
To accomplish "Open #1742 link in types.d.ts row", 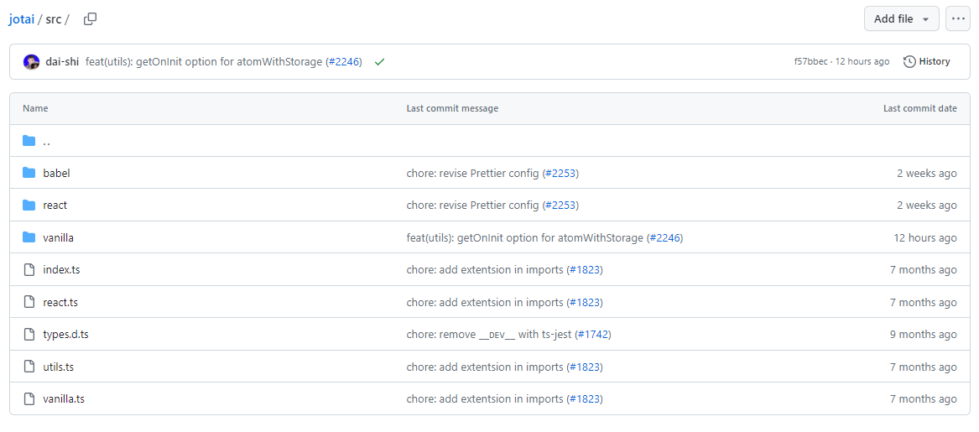I will coord(592,334).
